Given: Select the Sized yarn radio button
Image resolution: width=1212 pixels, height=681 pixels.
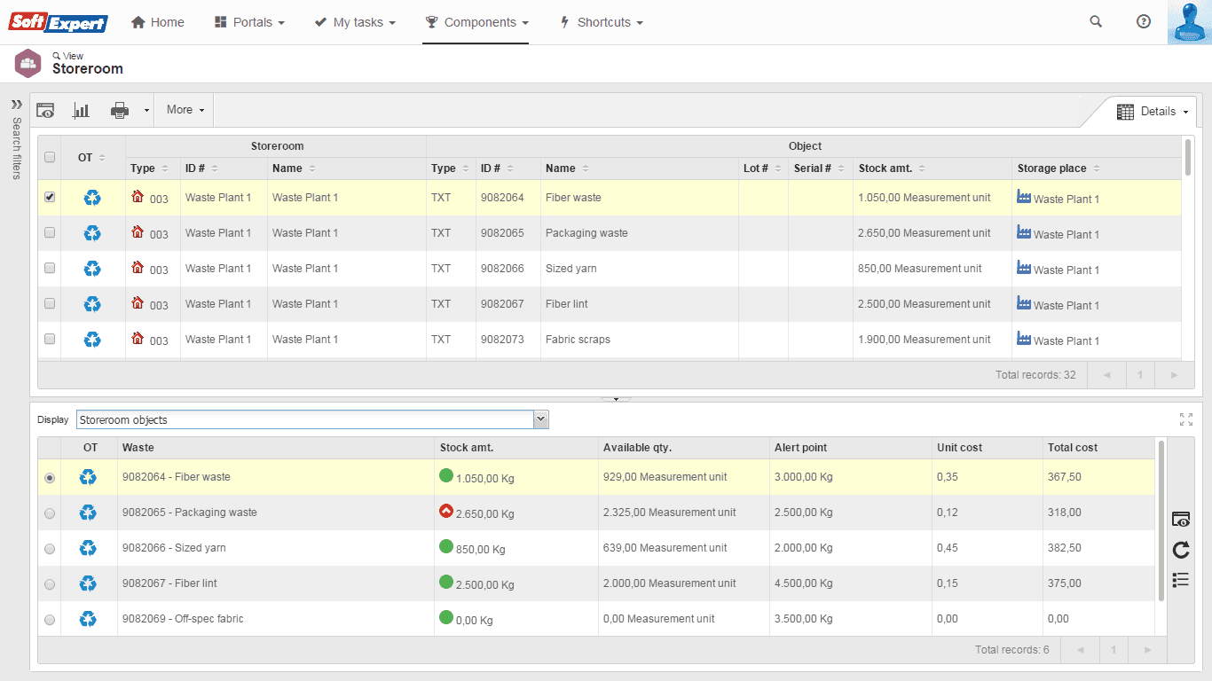Looking at the screenshot, I should coord(50,549).
